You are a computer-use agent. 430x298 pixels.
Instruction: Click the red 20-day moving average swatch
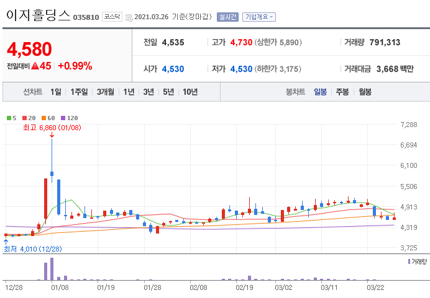coord(25,118)
